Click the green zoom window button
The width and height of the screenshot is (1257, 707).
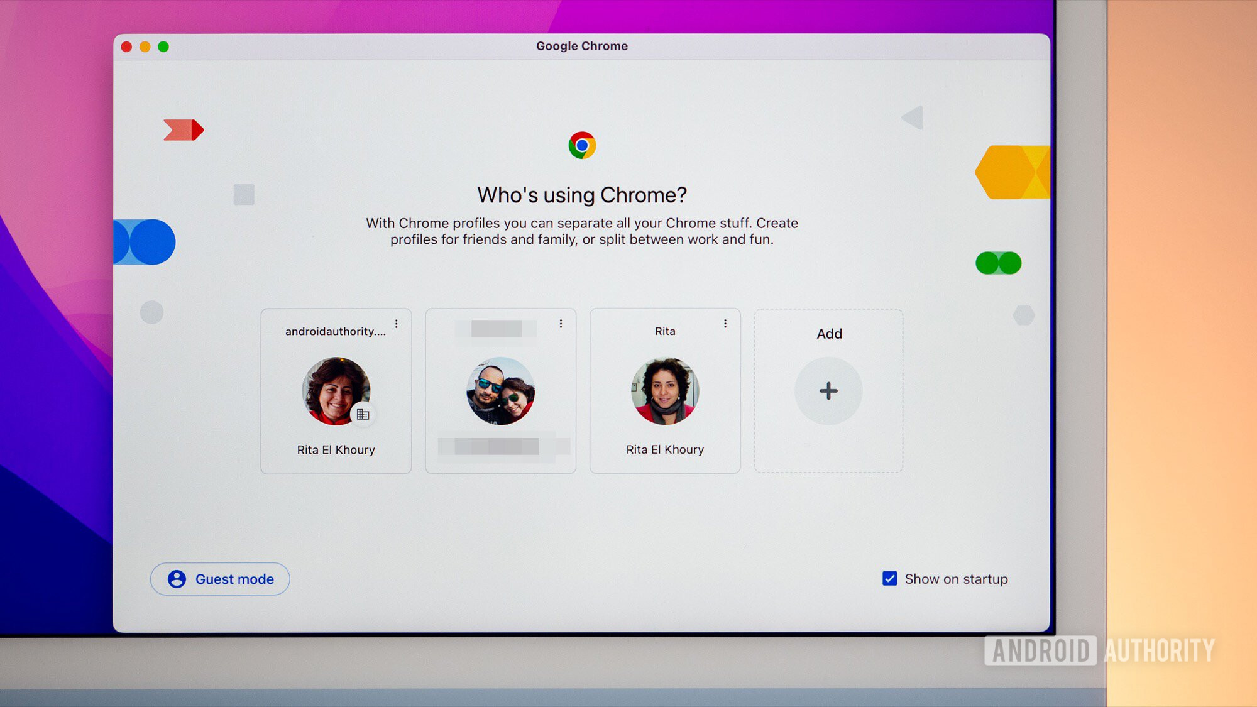coord(163,47)
